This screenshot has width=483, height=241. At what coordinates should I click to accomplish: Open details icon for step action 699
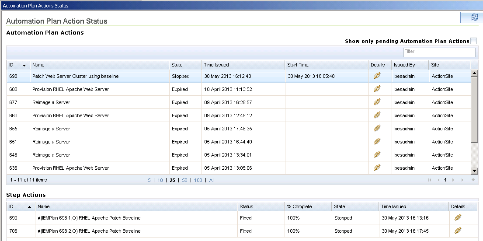click(x=458, y=217)
